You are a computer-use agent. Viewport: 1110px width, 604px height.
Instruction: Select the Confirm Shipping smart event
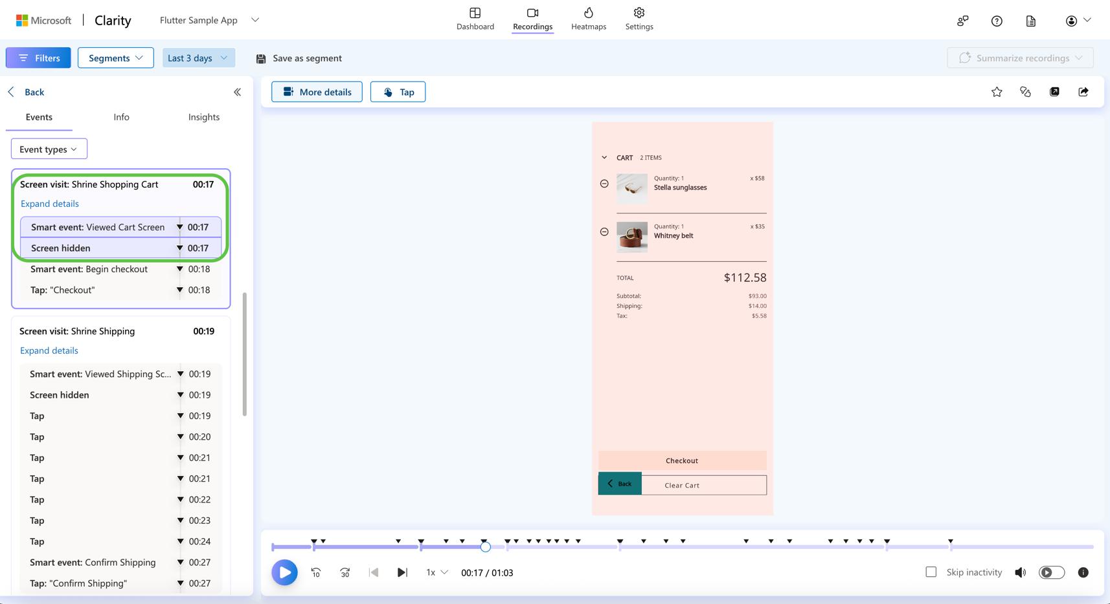tap(120, 562)
